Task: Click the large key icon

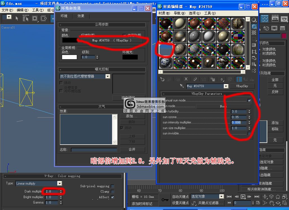Action: coord(165,200)
